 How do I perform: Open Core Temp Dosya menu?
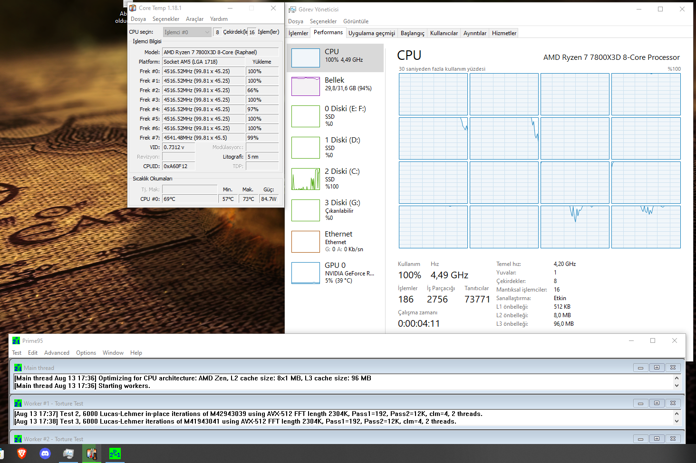pyautogui.click(x=138, y=19)
